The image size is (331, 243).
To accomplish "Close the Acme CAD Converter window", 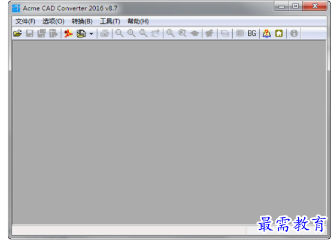I will click(x=315, y=6).
